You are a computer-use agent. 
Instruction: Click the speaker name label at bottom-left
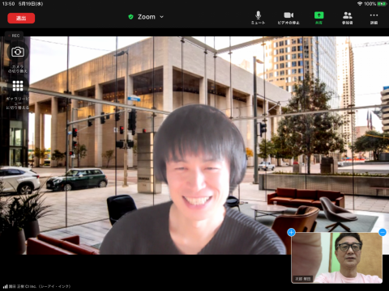click(x=37, y=286)
